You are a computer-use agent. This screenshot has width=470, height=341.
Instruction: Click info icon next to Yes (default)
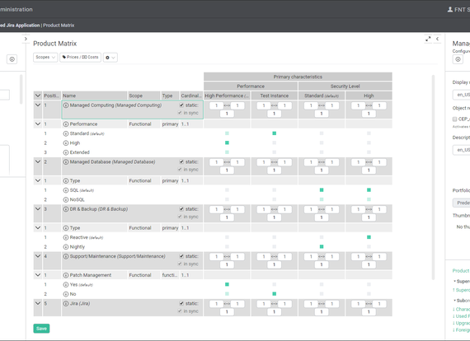[66, 285]
